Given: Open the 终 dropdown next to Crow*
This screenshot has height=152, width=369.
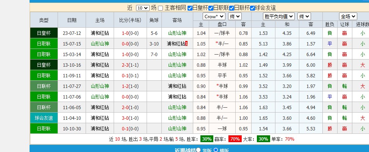Looking at the screenshot, I should point(235,16).
